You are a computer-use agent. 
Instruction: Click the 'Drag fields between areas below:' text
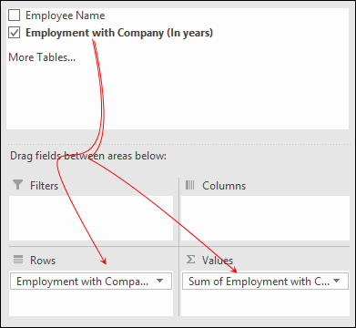88,156
